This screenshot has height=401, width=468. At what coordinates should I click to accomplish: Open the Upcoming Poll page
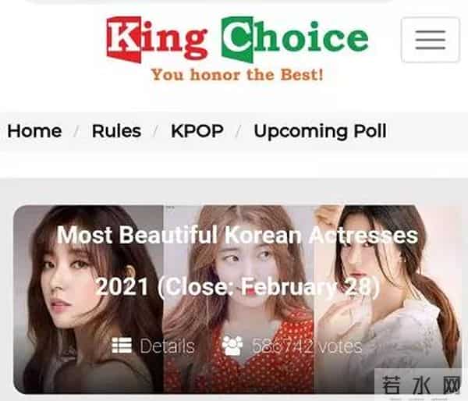pos(321,132)
